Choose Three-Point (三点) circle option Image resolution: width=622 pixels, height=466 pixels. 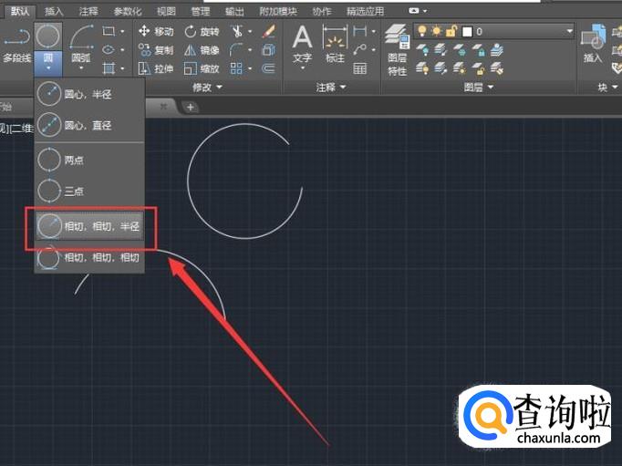tap(89, 192)
